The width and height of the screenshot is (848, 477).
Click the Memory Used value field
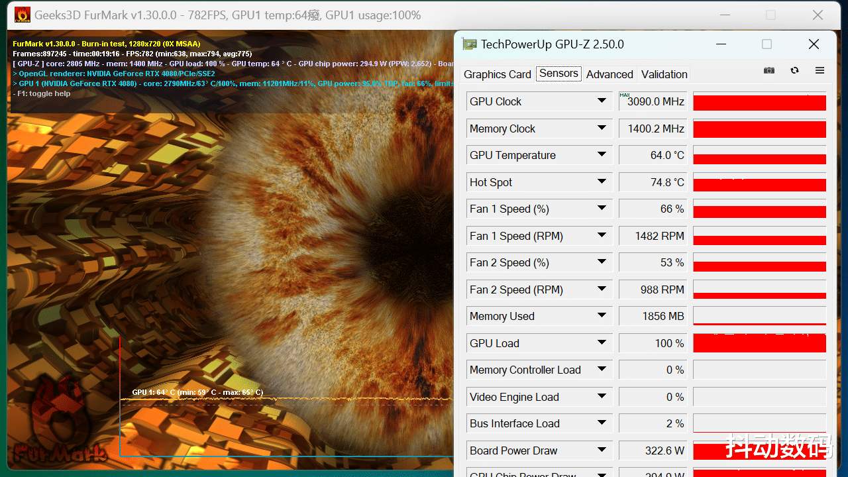point(653,316)
